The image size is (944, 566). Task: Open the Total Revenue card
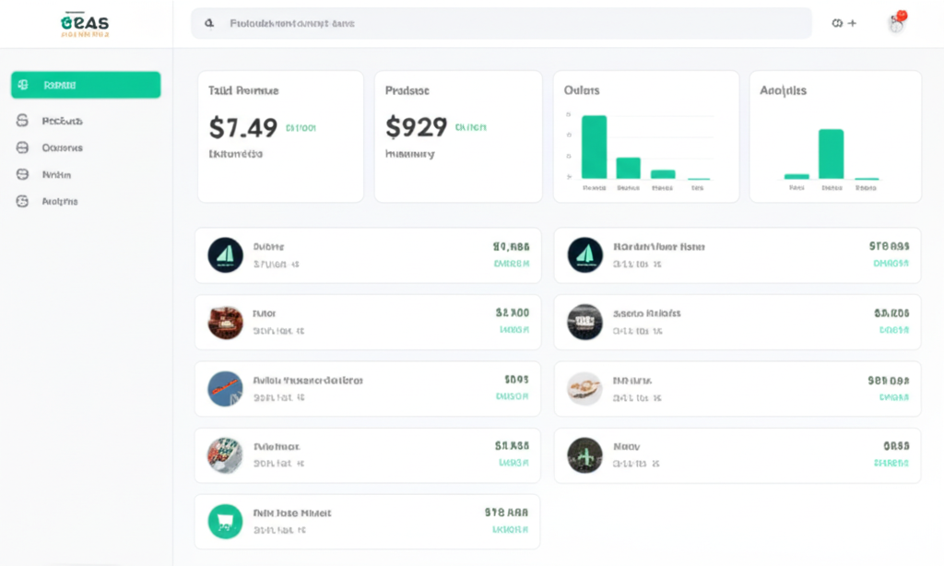click(x=279, y=136)
